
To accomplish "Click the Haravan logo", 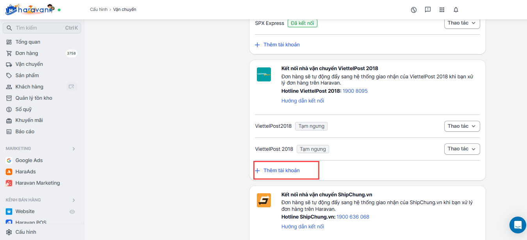I will 30,9.
